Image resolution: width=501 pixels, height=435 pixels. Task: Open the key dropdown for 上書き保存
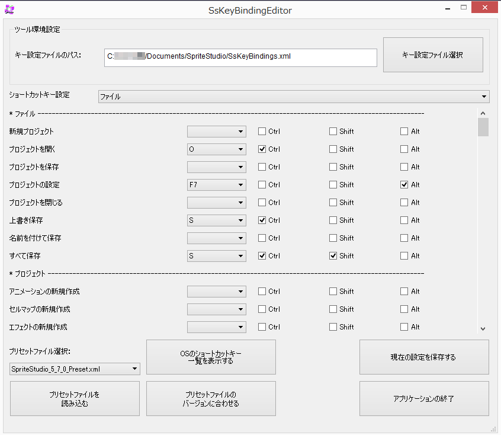[217, 220]
